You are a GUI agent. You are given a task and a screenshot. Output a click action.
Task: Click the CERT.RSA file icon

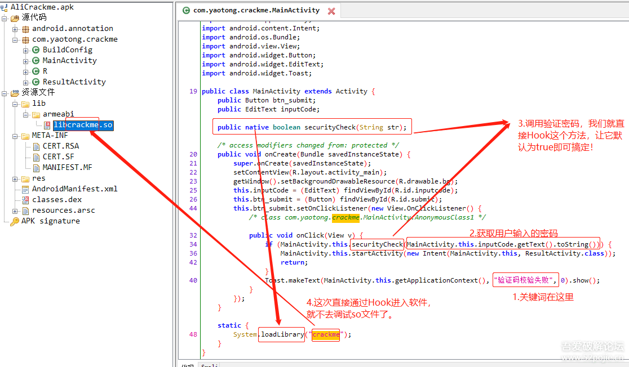tap(36, 146)
